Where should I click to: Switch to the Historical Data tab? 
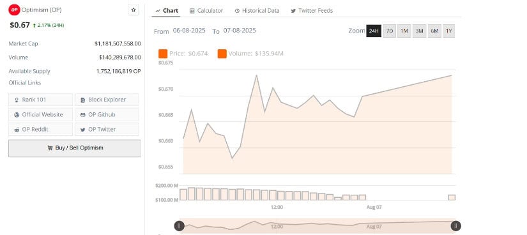tap(257, 11)
